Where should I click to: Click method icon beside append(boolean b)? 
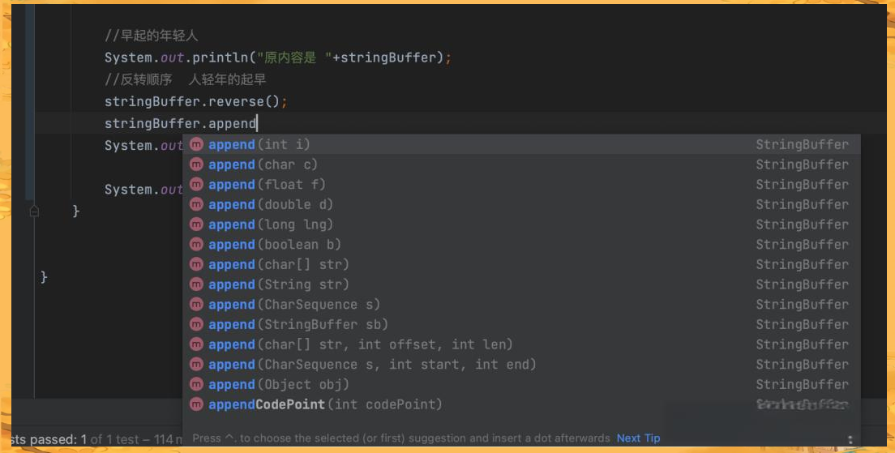pos(196,245)
